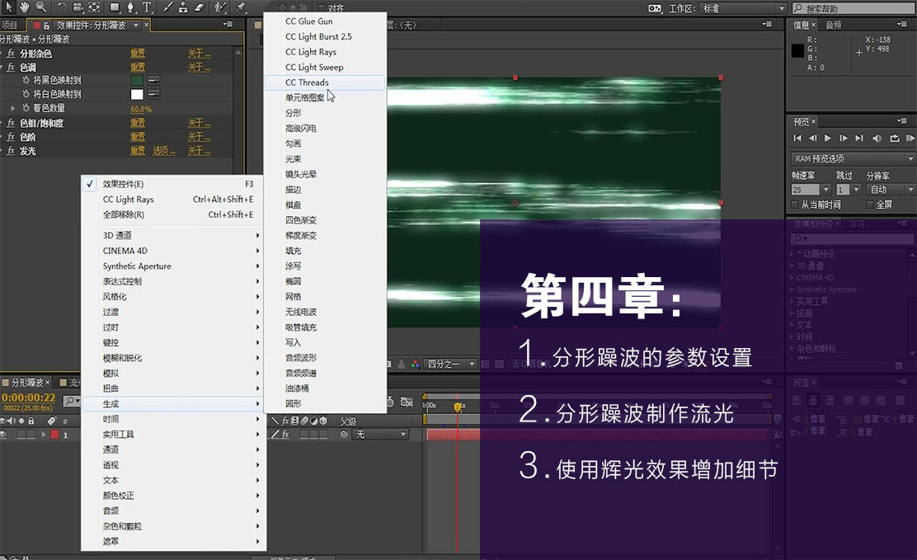This screenshot has height=560, width=917.
Task: Choose CC Threads from the submenu
Action: (325, 82)
